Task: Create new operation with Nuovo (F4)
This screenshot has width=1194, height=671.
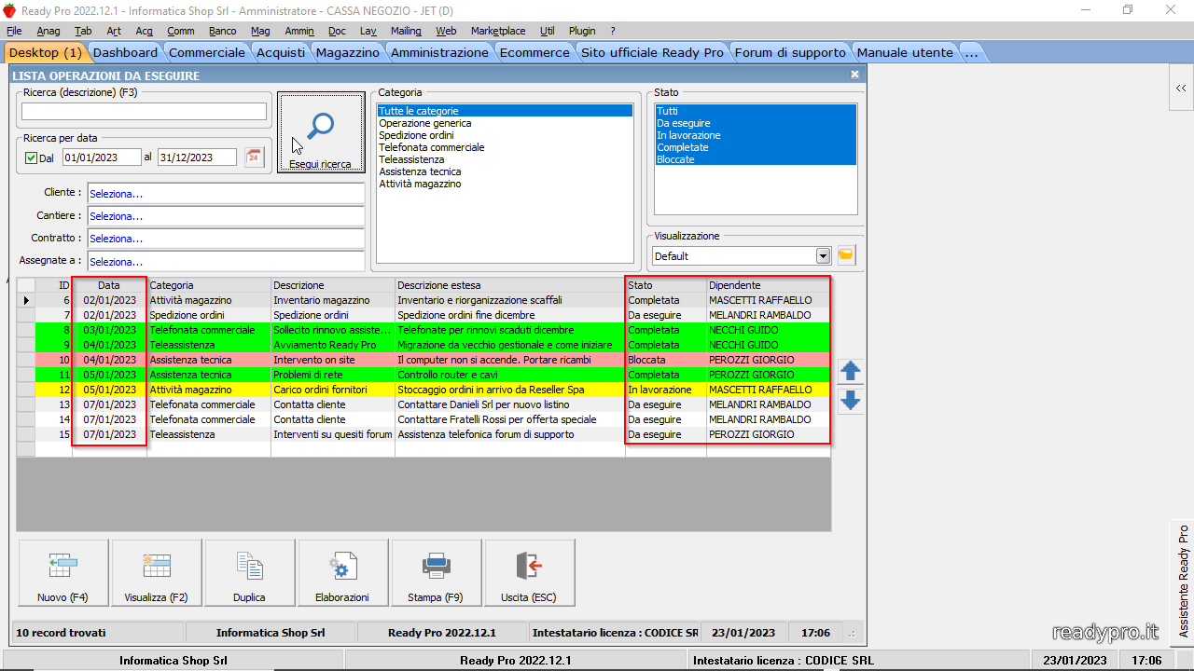Action: [62, 572]
